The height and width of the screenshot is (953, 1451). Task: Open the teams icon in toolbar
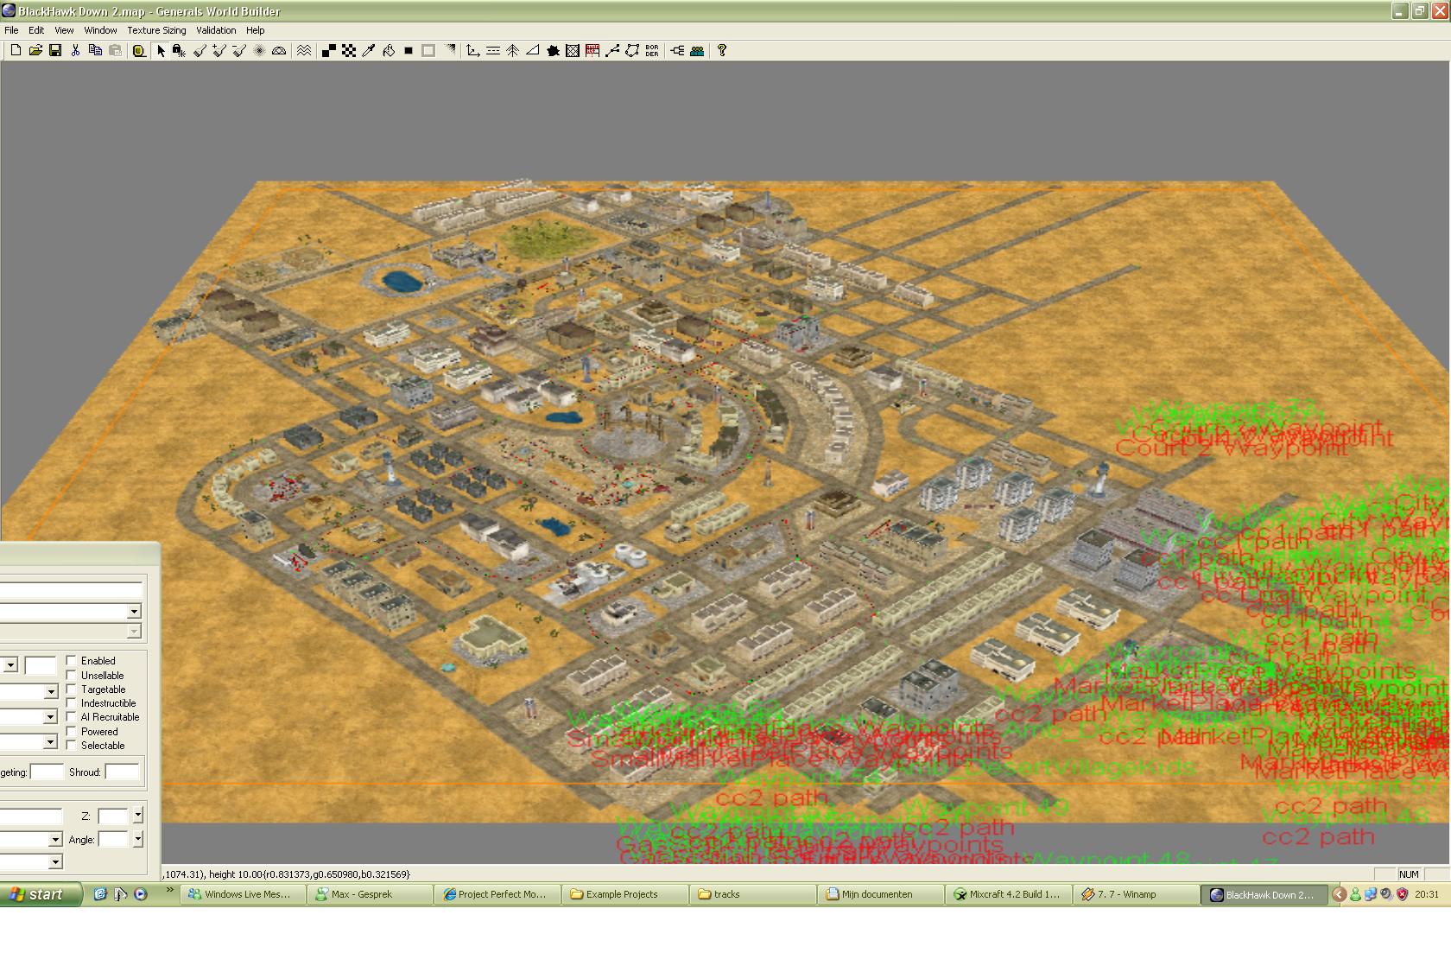[697, 51]
